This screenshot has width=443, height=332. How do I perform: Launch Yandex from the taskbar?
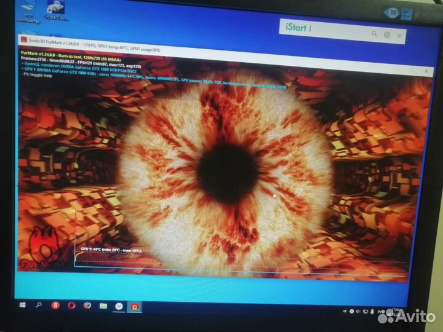click(55, 304)
